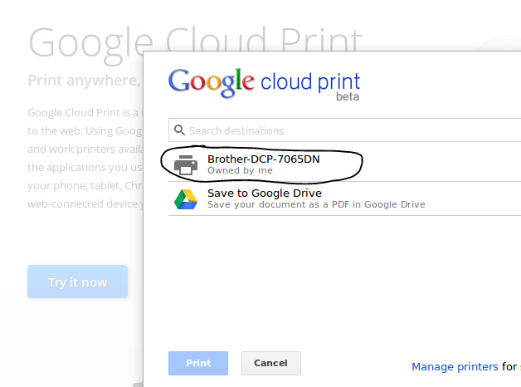This screenshot has width=521, height=387.
Task: Click the Brother-DCP-7065DN printer icon
Action: click(186, 165)
